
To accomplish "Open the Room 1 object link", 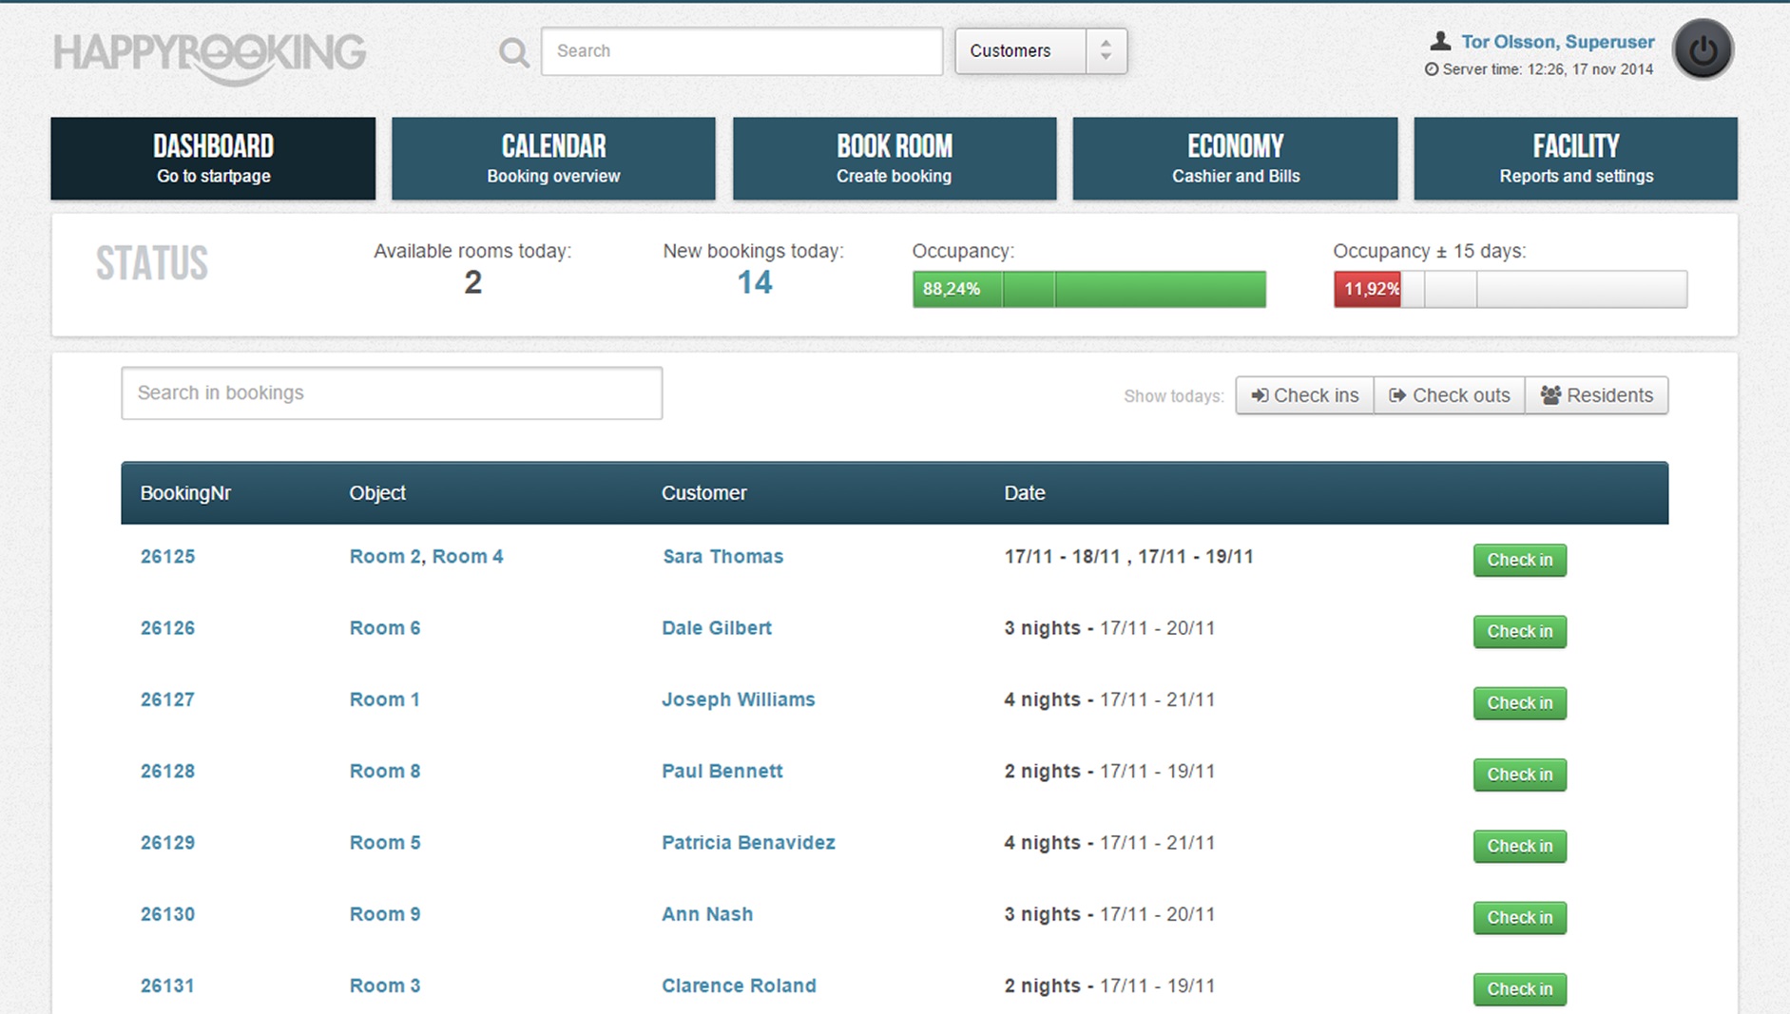I will click(x=385, y=699).
